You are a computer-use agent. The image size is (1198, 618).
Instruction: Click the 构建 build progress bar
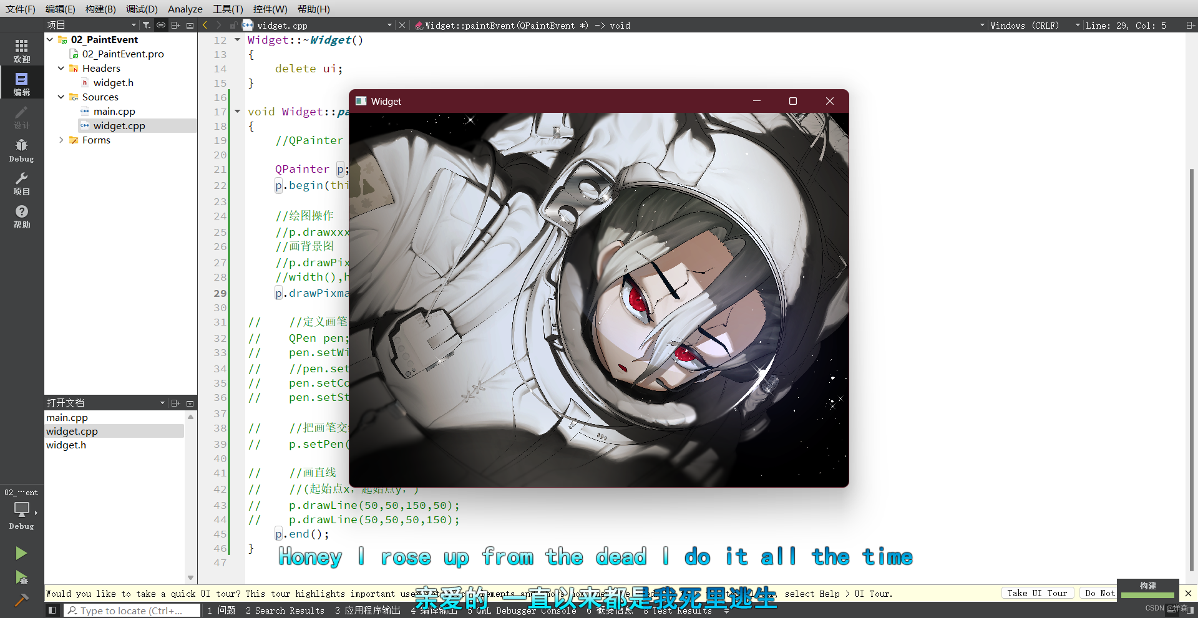click(1147, 595)
